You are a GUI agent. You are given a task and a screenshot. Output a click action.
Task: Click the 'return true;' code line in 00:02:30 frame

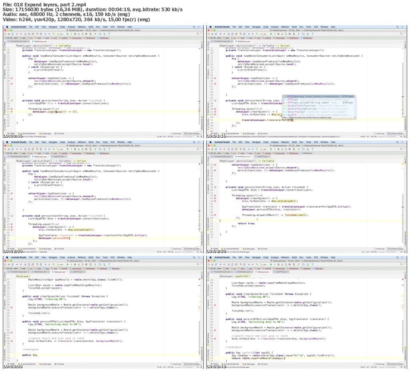[246, 224]
